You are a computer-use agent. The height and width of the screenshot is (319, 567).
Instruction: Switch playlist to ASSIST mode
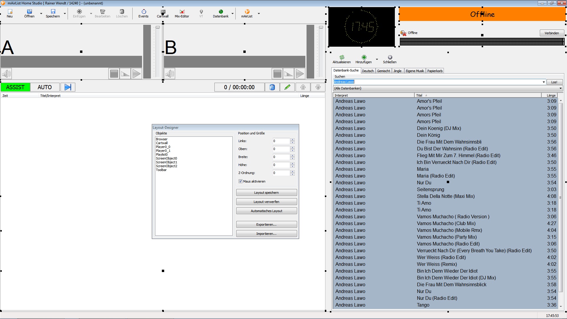[x=15, y=87]
